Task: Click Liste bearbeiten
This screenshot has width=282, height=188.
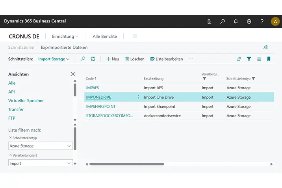Action: pyautogui.click(x=167, y=59)
